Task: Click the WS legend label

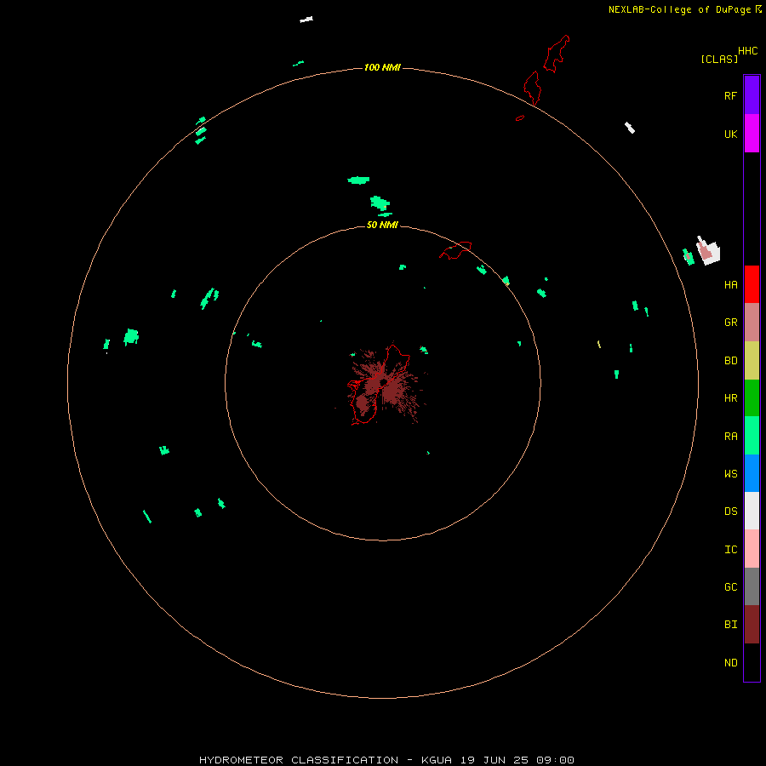Action: 730,474
